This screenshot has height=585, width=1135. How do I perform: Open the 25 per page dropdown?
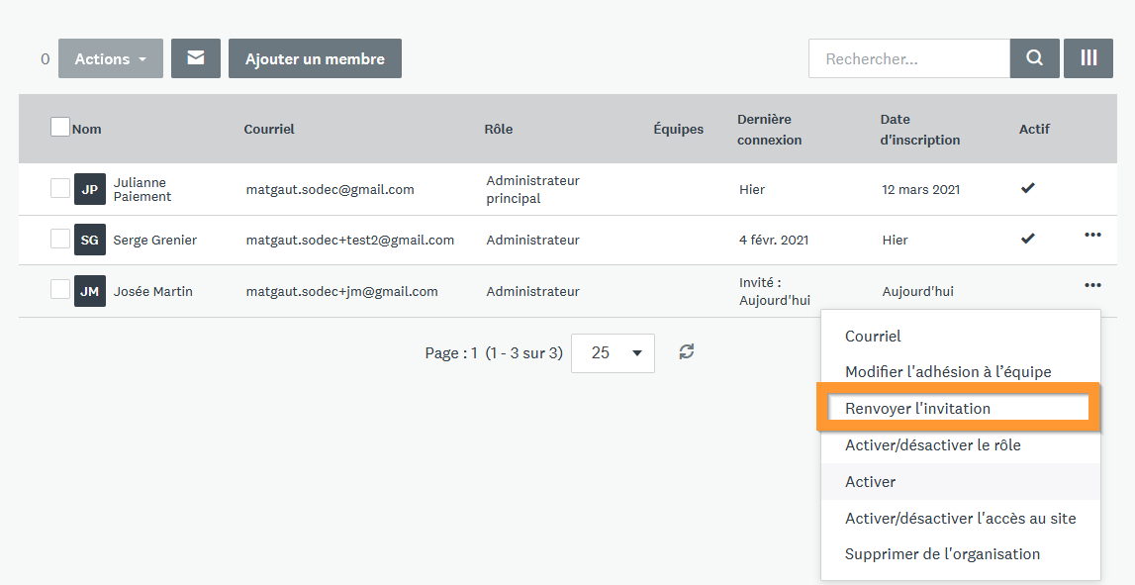pos(613,352)
